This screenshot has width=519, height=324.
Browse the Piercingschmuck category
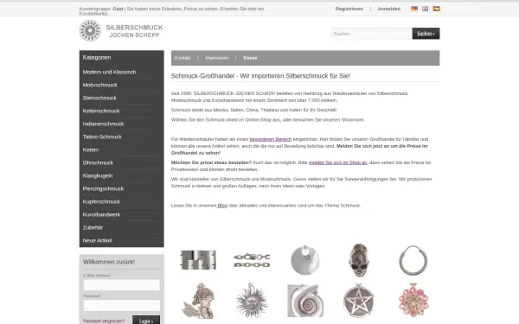click(x=103, y=188)
